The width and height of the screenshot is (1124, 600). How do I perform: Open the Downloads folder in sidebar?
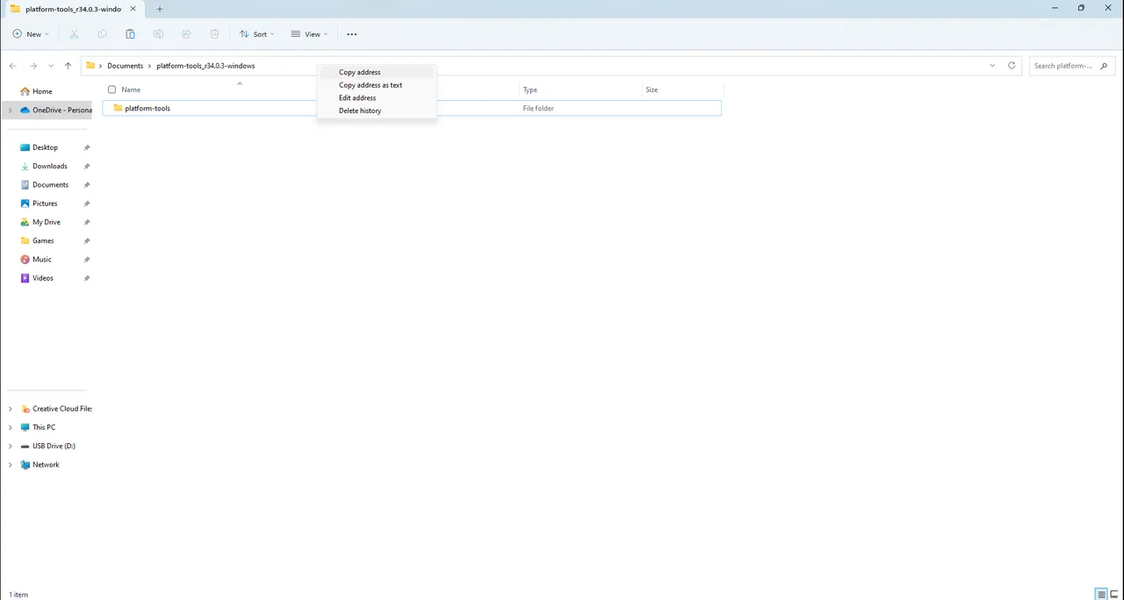pos(49,166)
